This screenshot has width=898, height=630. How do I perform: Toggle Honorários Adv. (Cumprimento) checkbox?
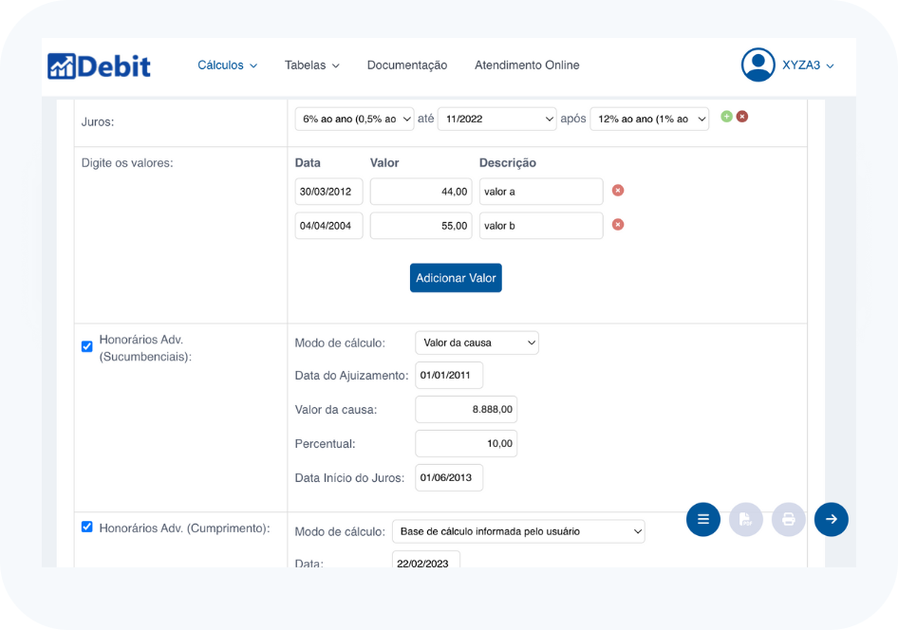pyautogui.click(x=87, y=527)
